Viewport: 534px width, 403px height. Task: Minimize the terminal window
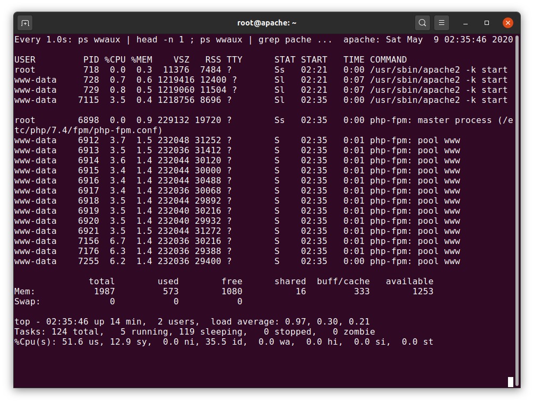[466, 23]
